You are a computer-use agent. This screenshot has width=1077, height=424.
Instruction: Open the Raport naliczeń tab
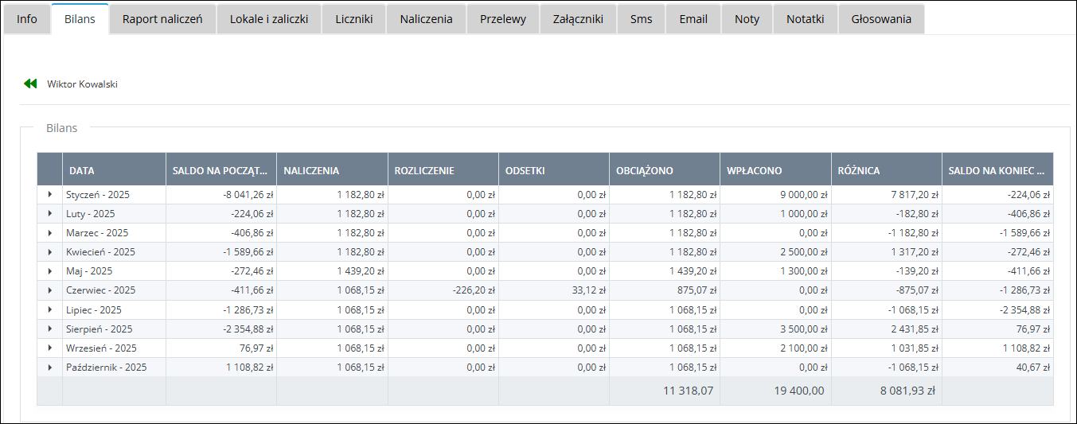pyautogui.click(x=162, y=19)
